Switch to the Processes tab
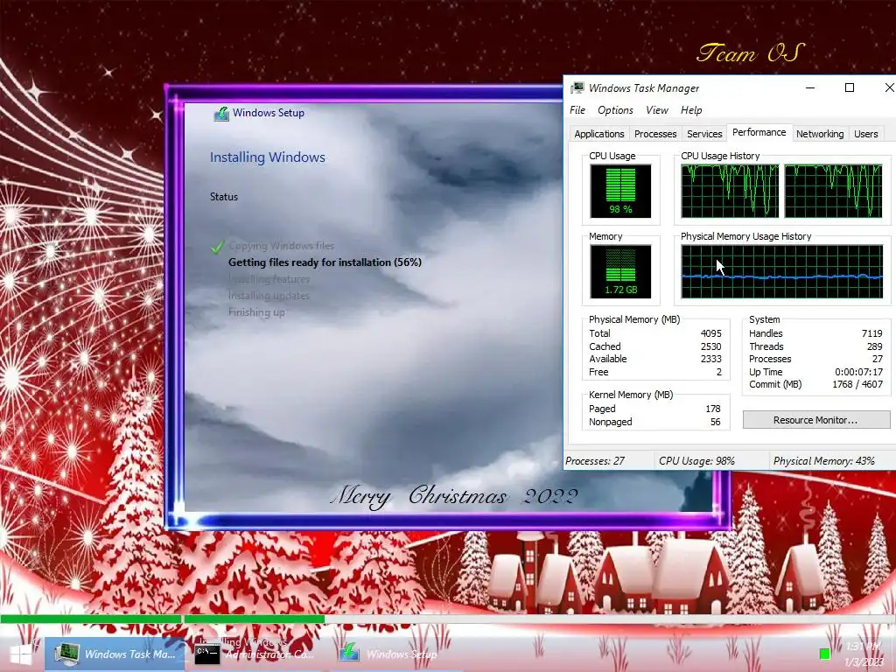The width and height of the screenshot is (896, 672). pos(655,134)
